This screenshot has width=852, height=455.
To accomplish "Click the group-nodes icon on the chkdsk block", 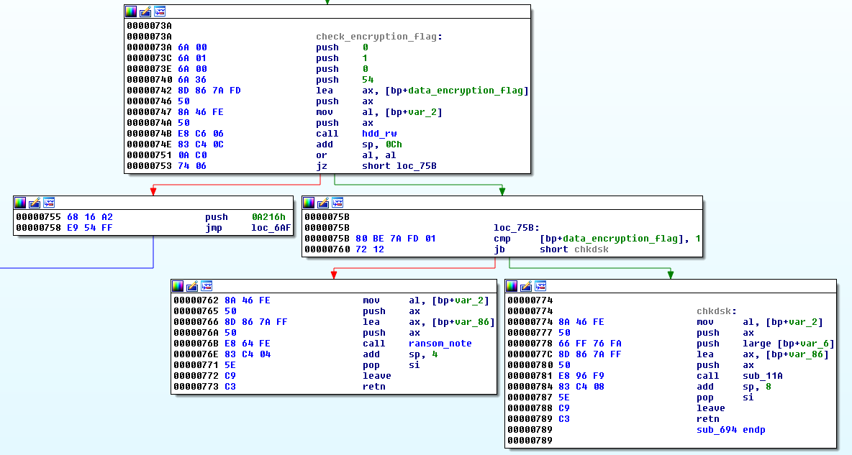I will pyautogui.click(x=540, y=285).
